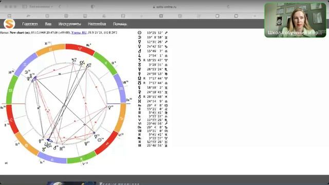Click the green Cancer segment on wheel
The width and height of the screenshot is (329, 185).
point(10,90)
